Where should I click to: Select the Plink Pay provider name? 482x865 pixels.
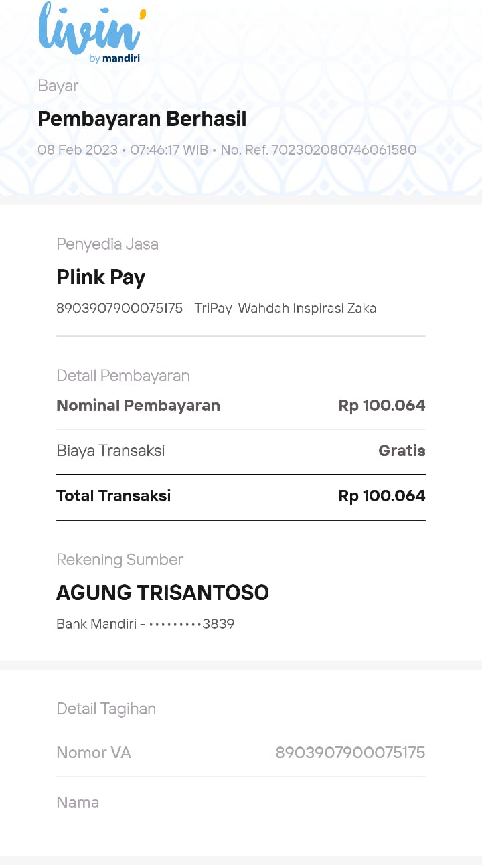(100, 277)
